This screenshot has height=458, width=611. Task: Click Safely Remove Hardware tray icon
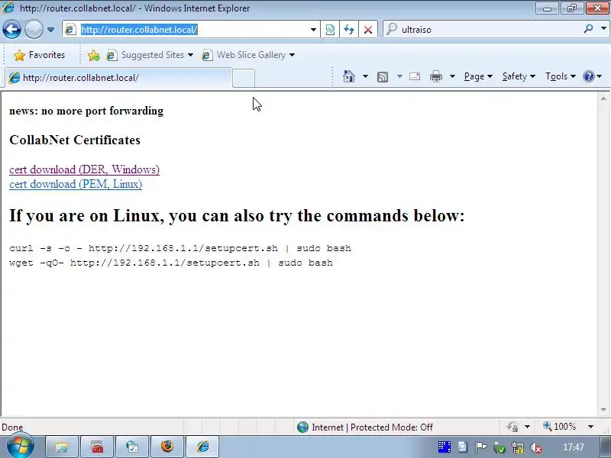[499, 447]
